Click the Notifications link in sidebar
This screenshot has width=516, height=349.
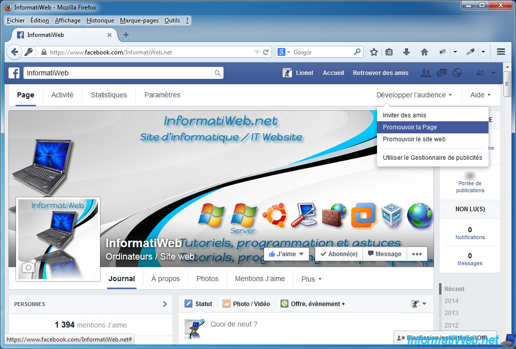point(470,237)
